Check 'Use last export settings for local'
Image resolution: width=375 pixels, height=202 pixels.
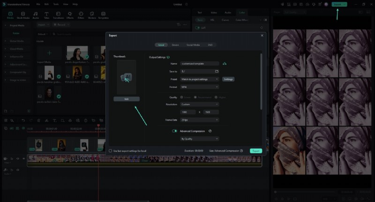pos(111,151)
